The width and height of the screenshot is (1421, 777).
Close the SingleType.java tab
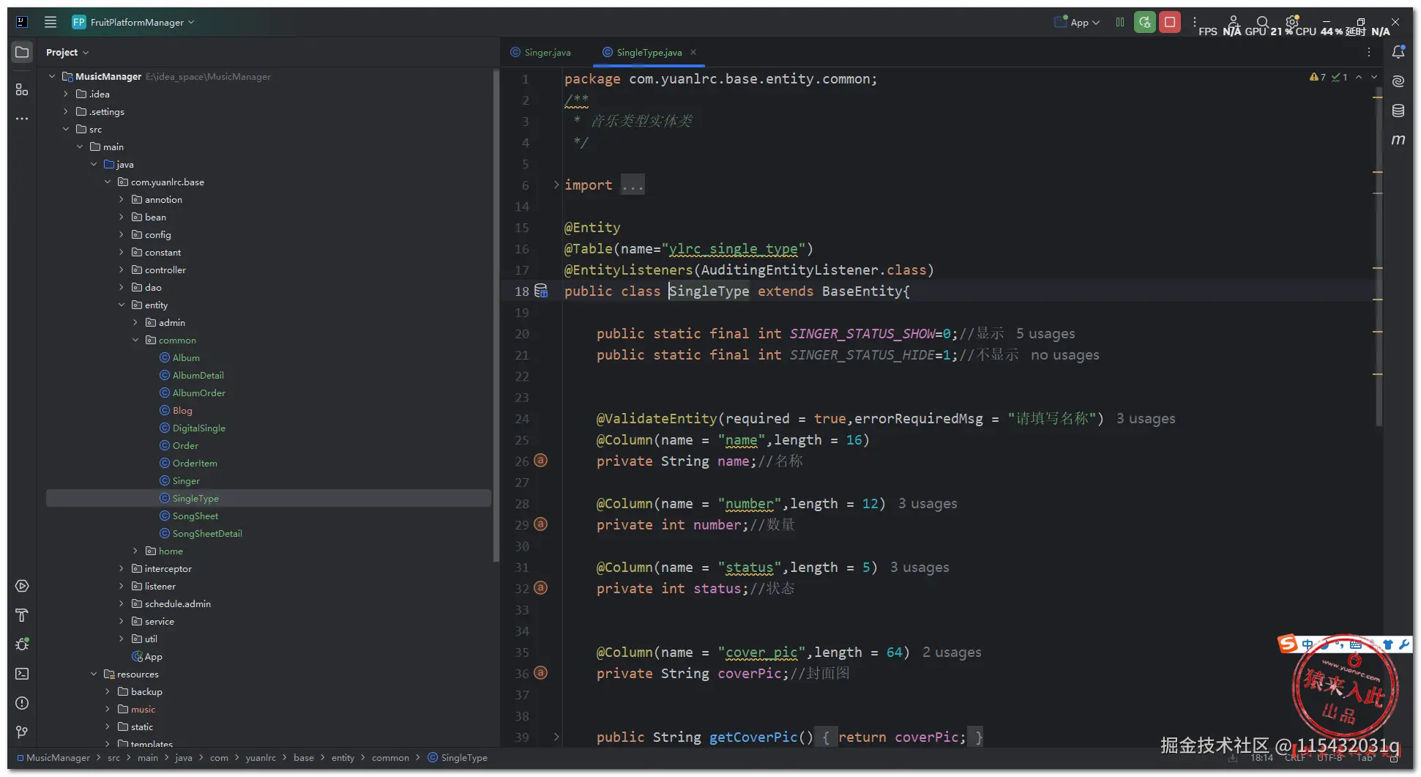click(693, 52)
